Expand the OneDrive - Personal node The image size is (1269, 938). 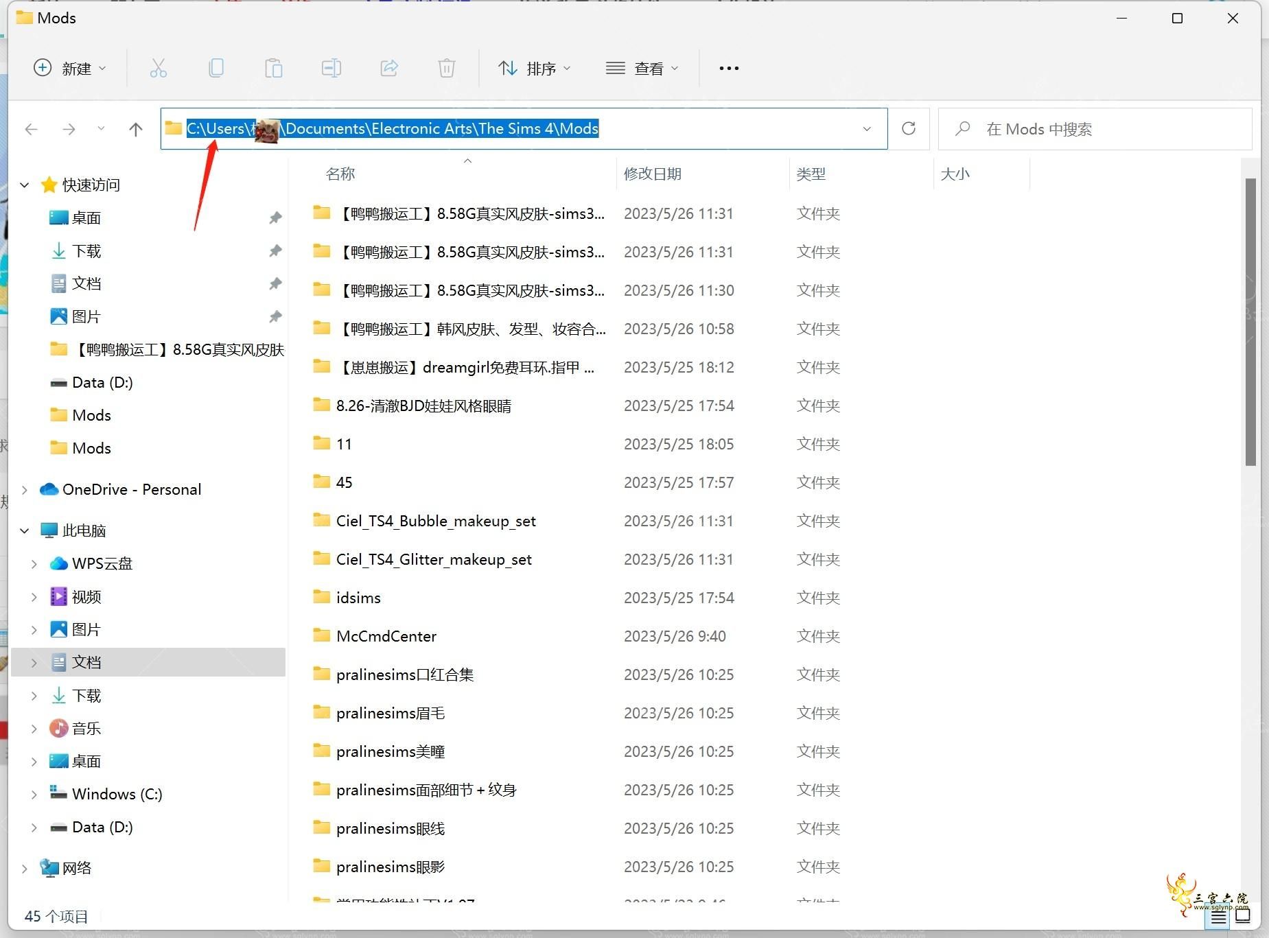pyautogui.click(x=25, y=489)
